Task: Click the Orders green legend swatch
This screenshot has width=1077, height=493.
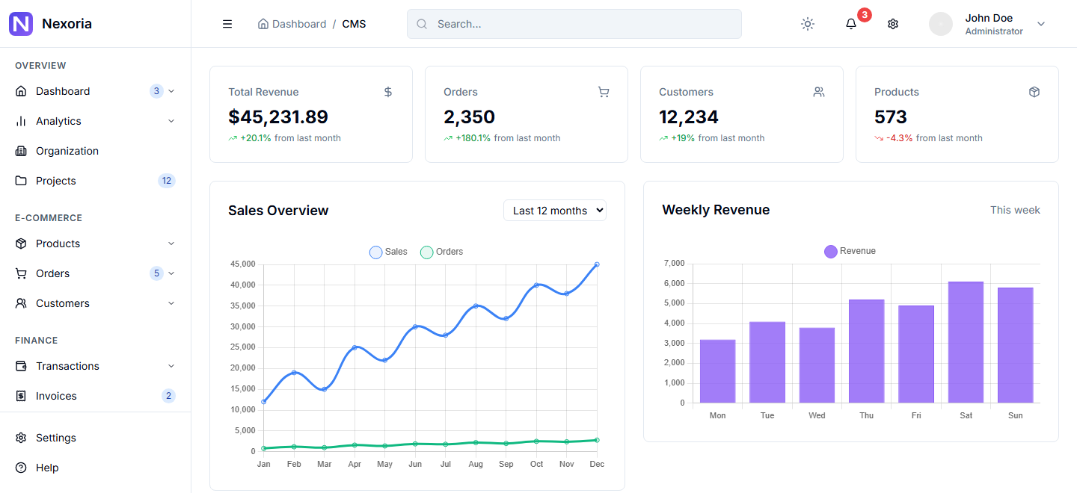Action: (427, 252)
